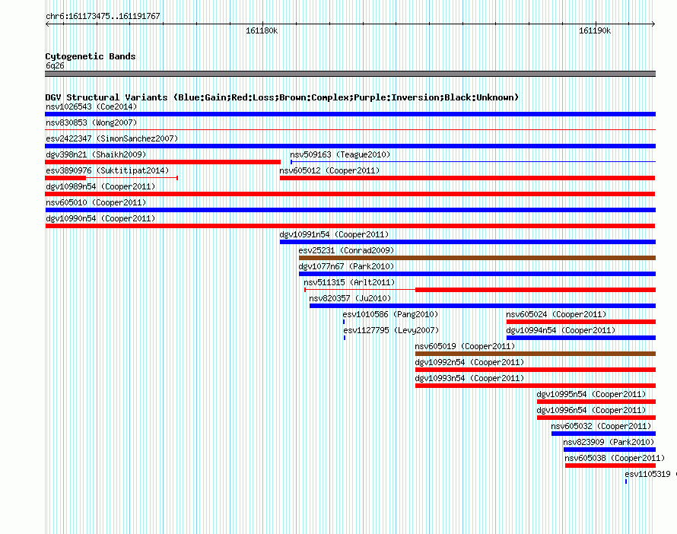Click the gray 6q26 cytogenetic band bar
Viewport: 677px width, 534px height.
point(350,74)
